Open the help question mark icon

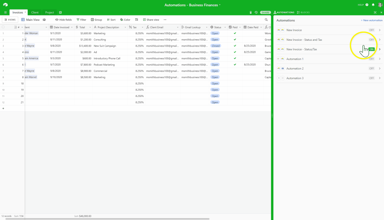coord(367,5)
